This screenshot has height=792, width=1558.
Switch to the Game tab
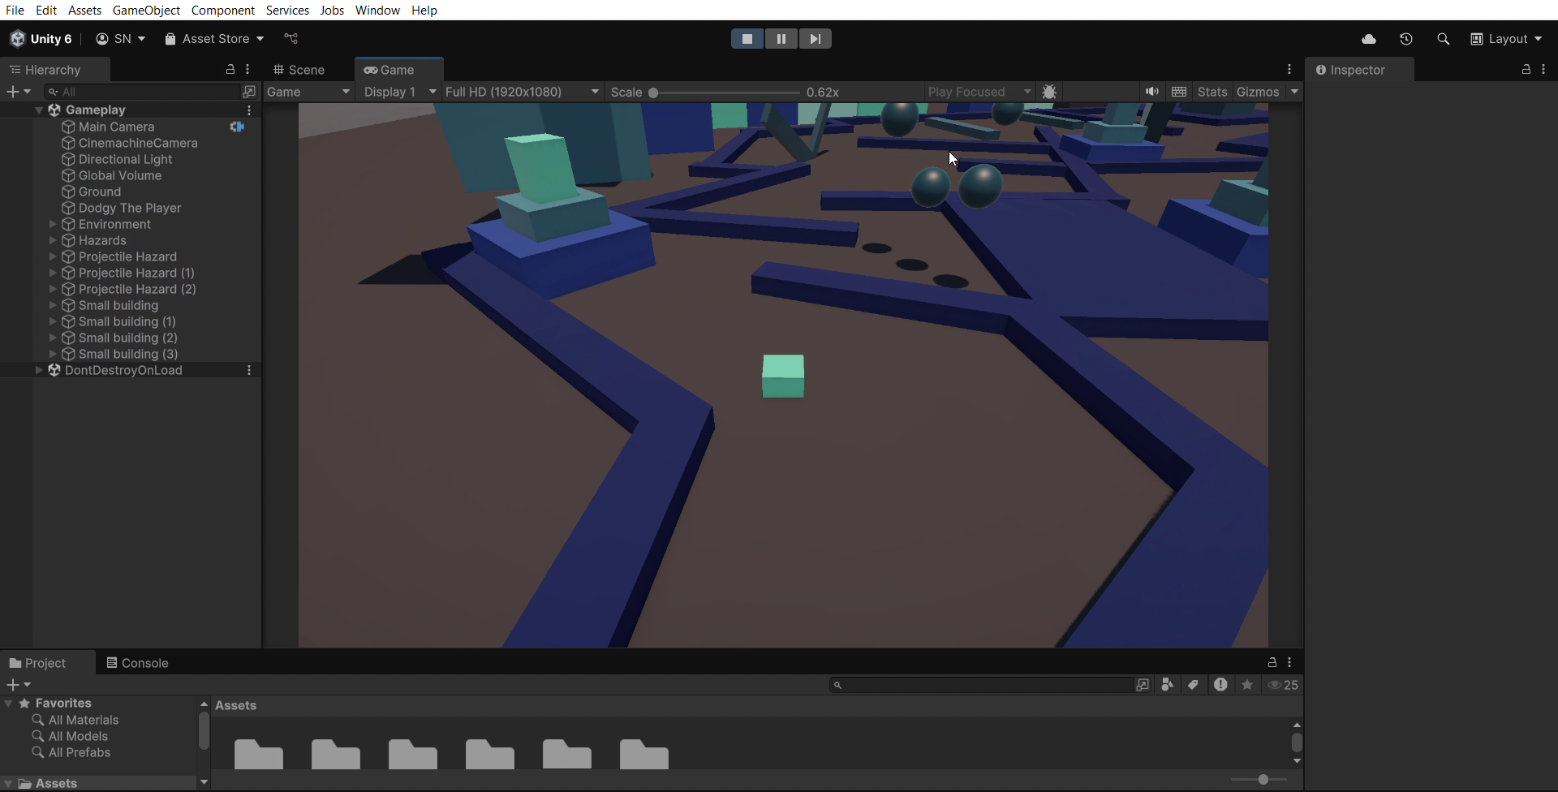389,70
